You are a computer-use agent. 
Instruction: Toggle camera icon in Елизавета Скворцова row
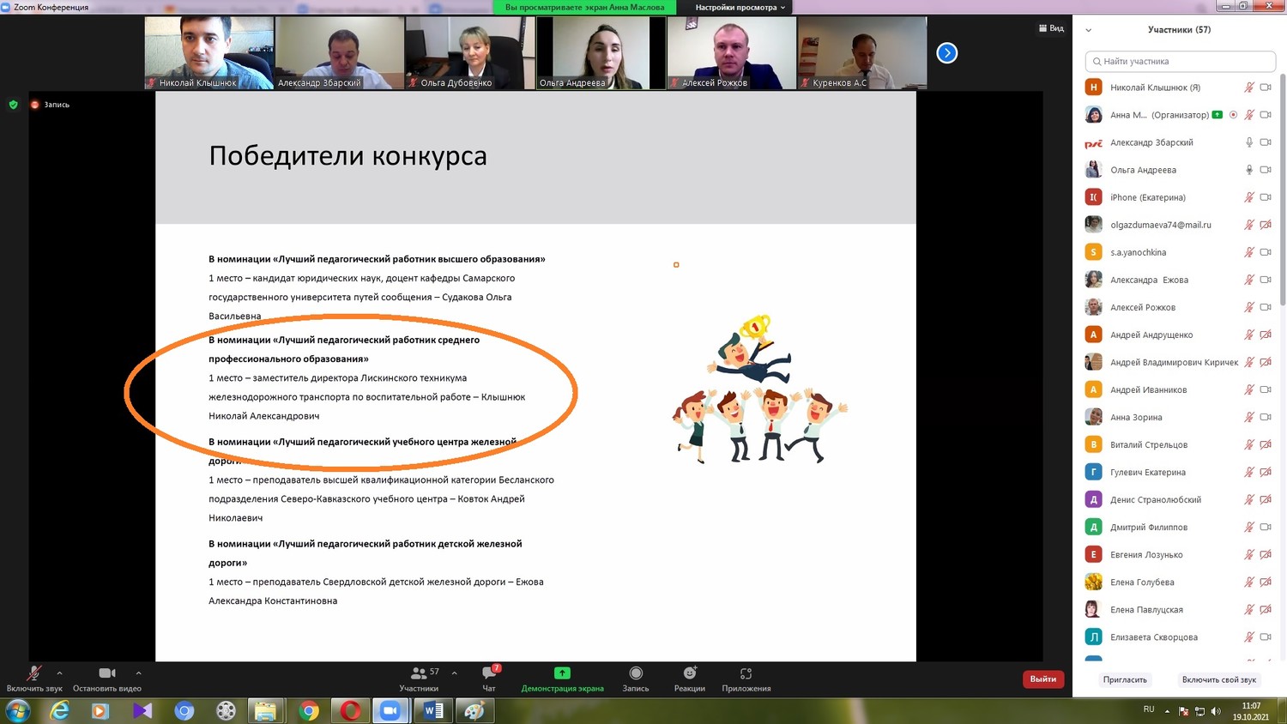[1266, 637]
